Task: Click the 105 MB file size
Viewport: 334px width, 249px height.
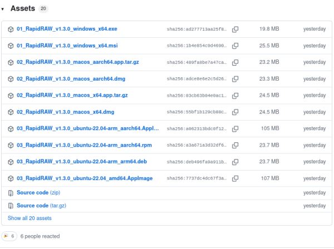Action: (270, 128)
